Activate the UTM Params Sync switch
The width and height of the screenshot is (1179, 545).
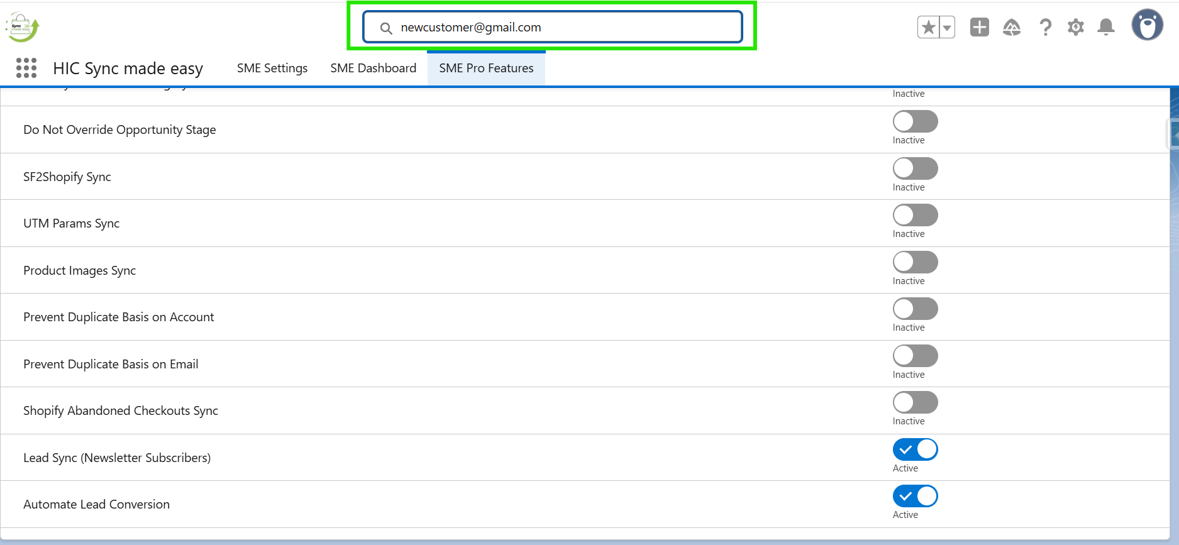(x=916, y=215)
